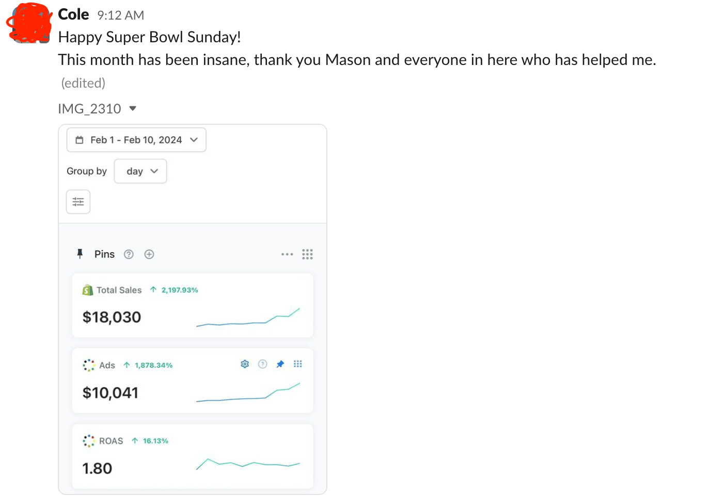Click the Shopify icon on Total Sales

[x=88, y=290]
